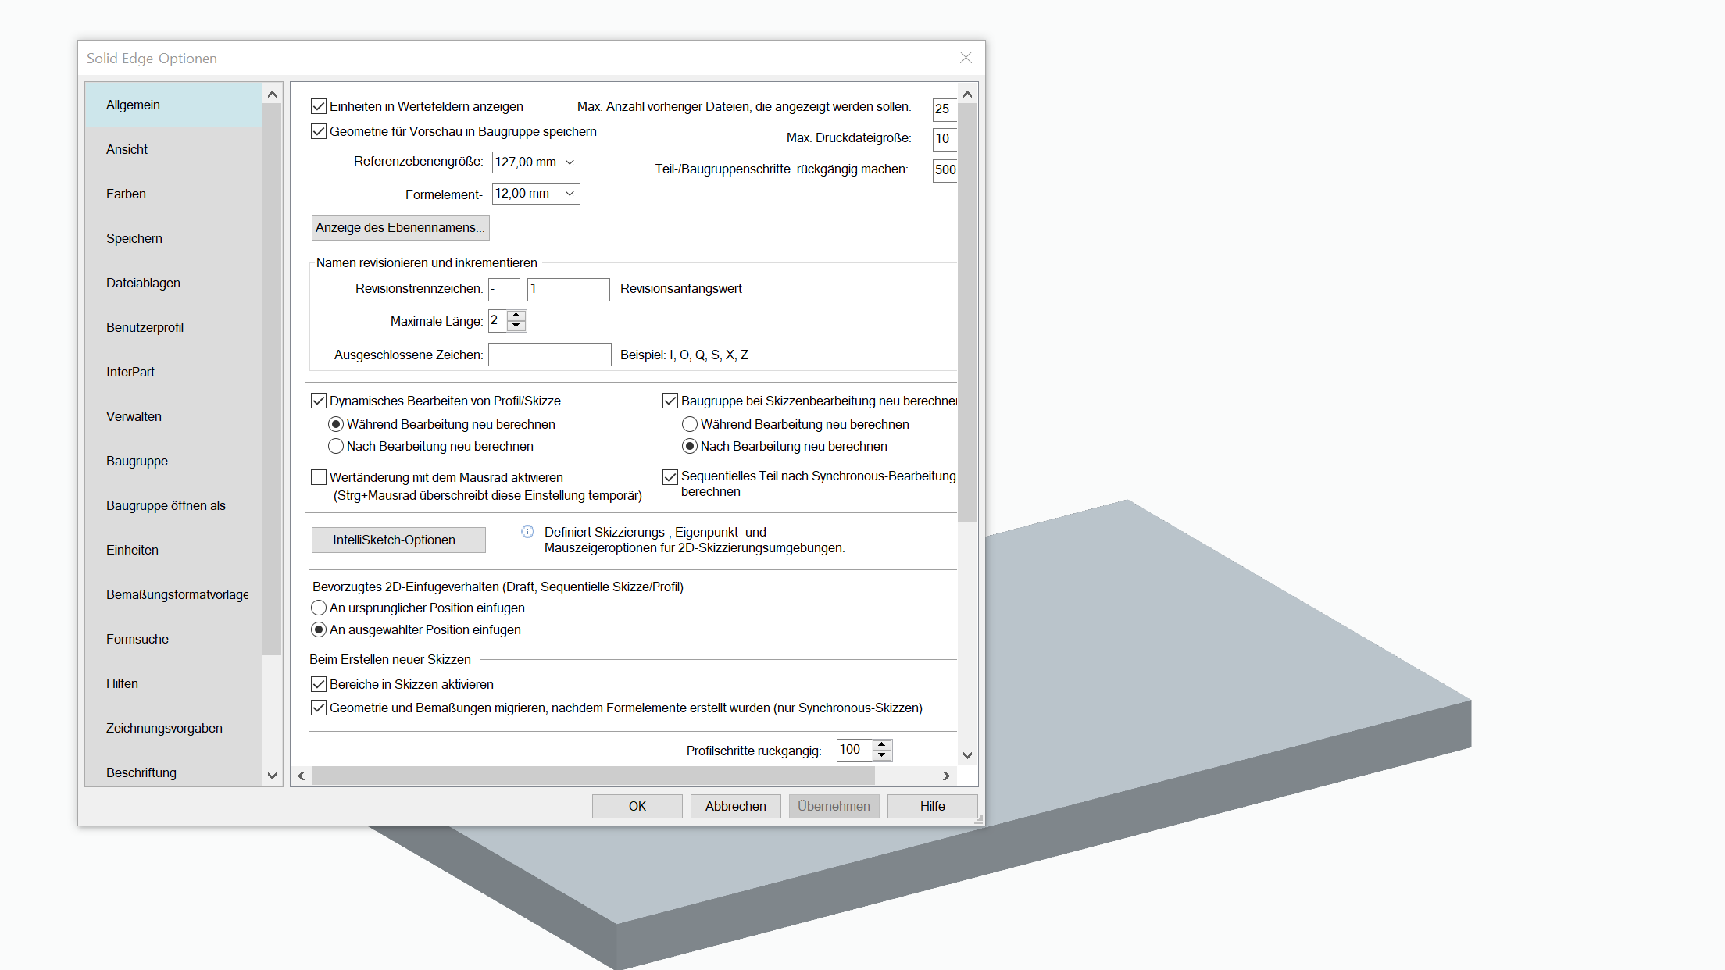Uncheck Einheiten in Wertefeldern anzeigen
1725x970 pixels.
pyautogui.click(x=319, y=106)
